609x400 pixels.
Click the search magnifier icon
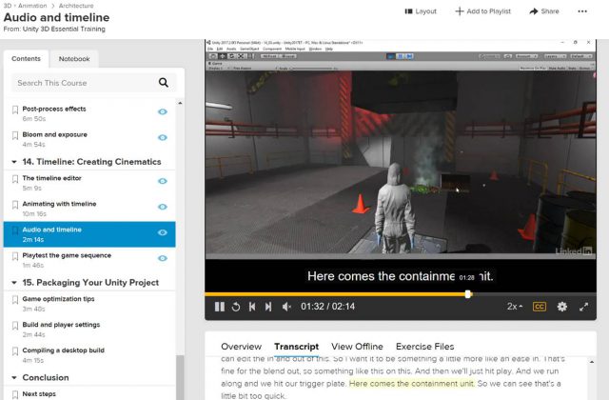point(164,83)
